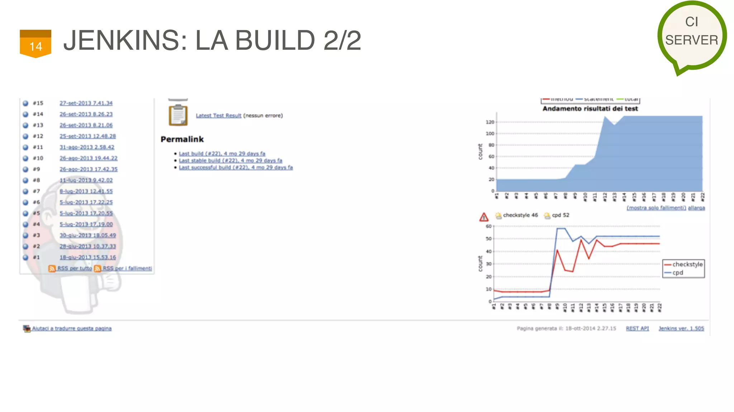The image size is (734, 412).
Task: Click the 'checkstyle 46' label
Action: coord(520,215)
